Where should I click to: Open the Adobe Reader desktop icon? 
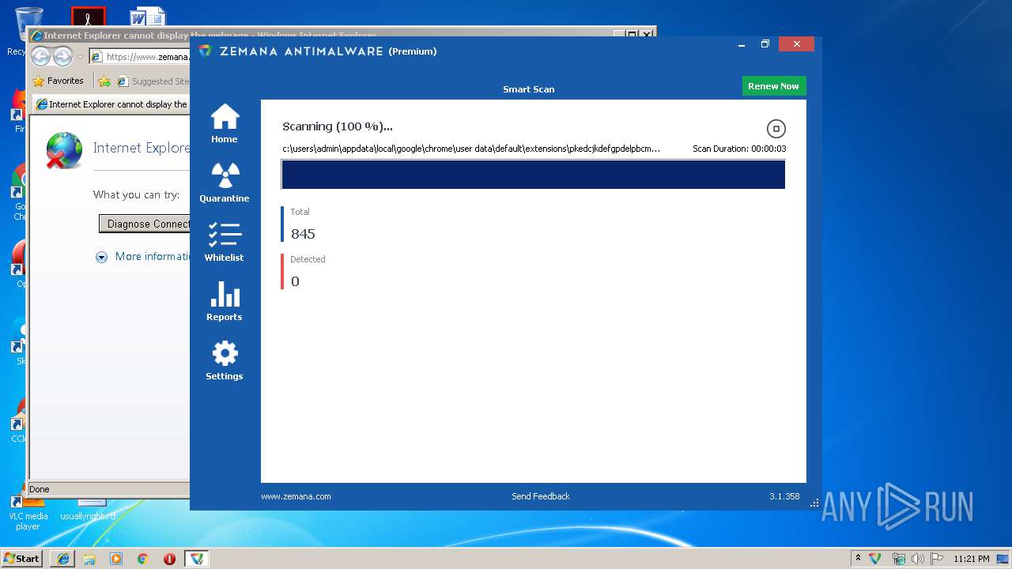(88, 16)
